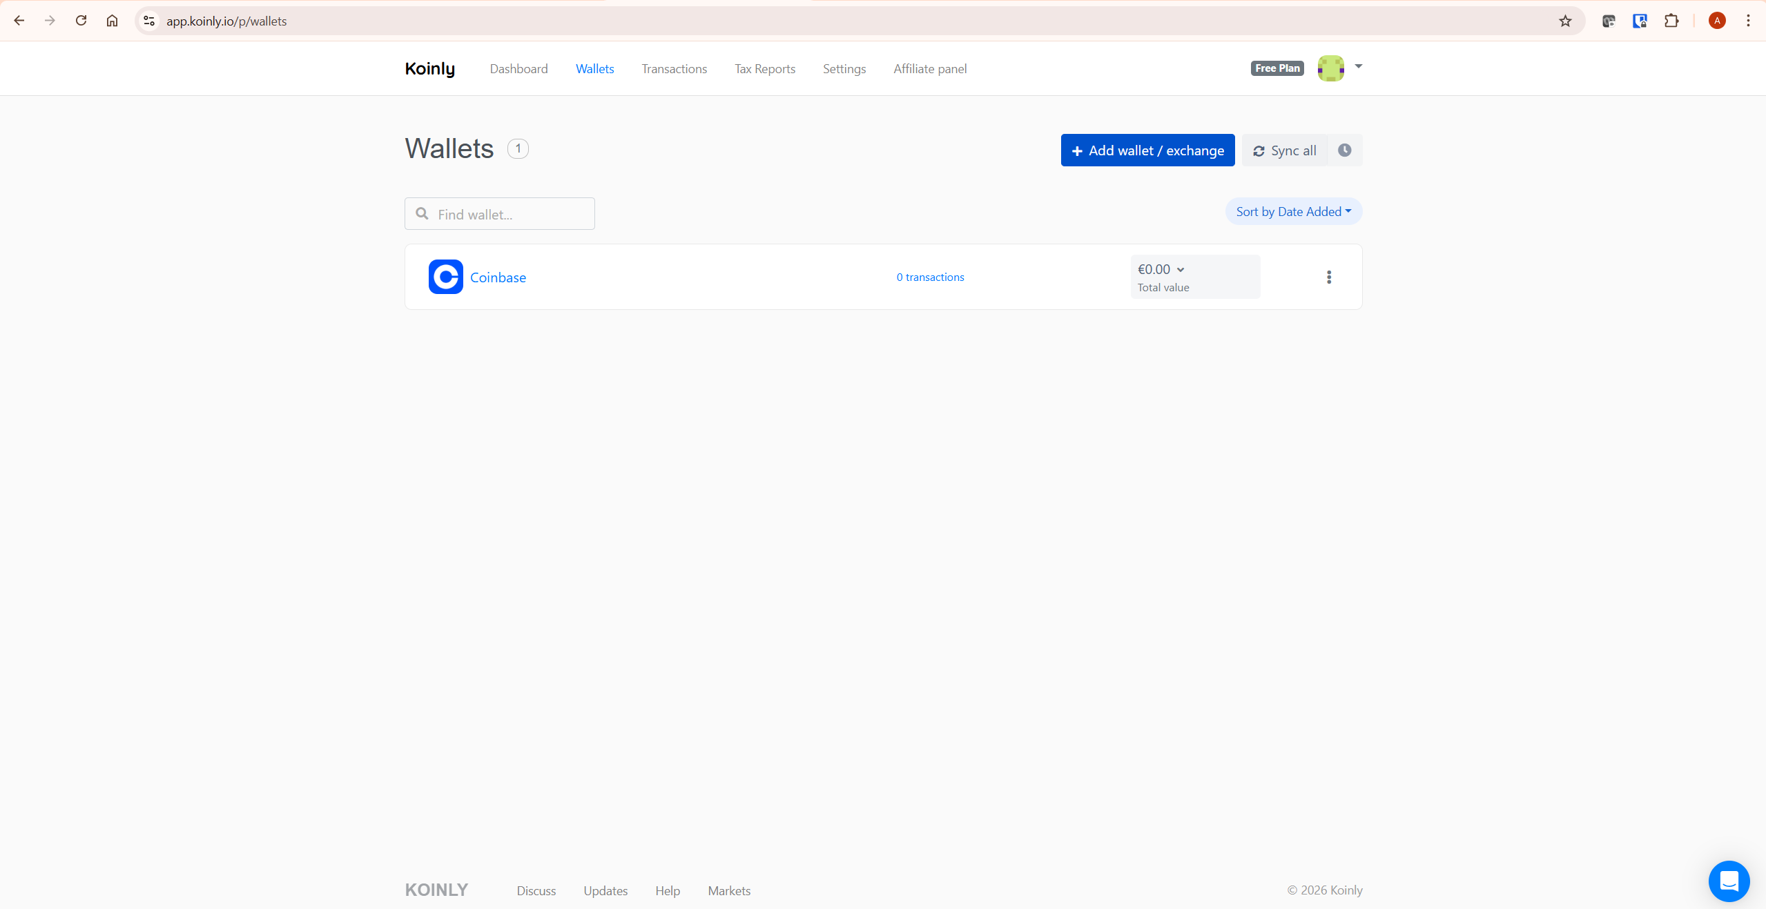This screenshot has height=909, width=1766.
Task: Switch to the Transactions section
Action: click(674, 68)
